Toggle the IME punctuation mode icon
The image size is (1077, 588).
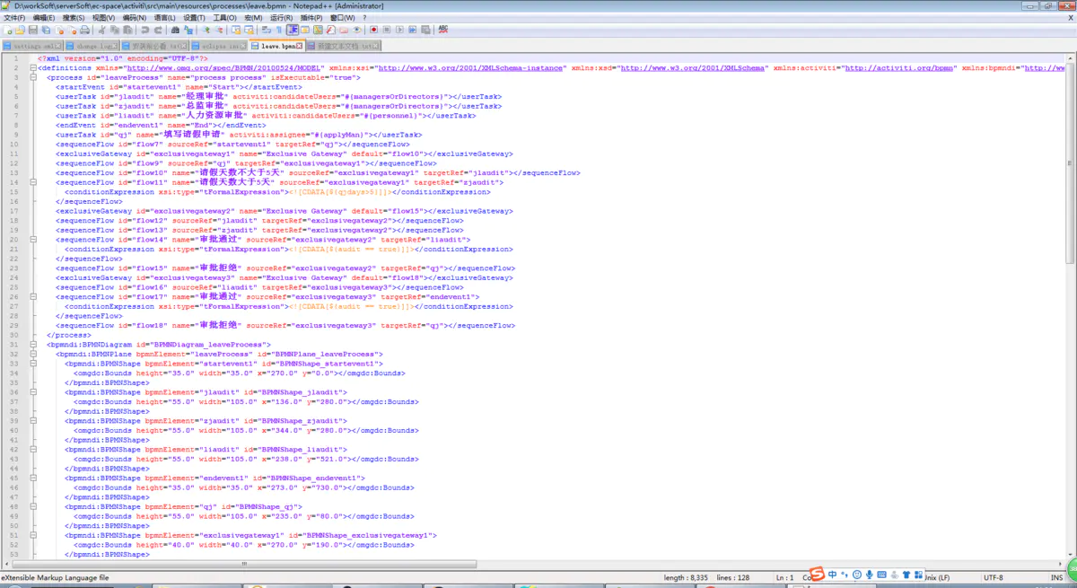[845, 575]
